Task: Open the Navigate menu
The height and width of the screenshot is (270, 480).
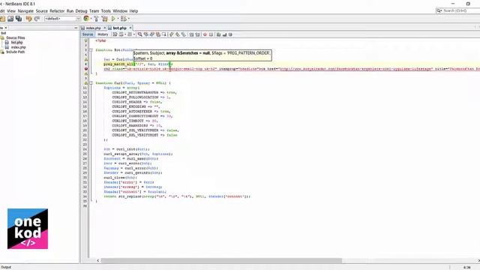Action: [x=25, y=11]
